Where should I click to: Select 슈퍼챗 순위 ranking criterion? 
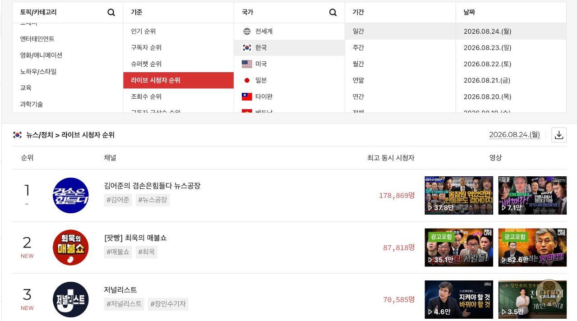178,64
